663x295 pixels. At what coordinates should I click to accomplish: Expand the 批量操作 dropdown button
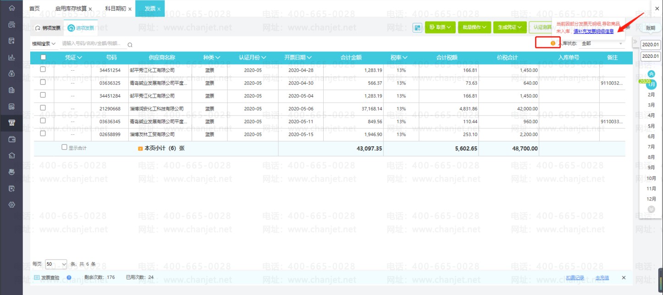475,28
